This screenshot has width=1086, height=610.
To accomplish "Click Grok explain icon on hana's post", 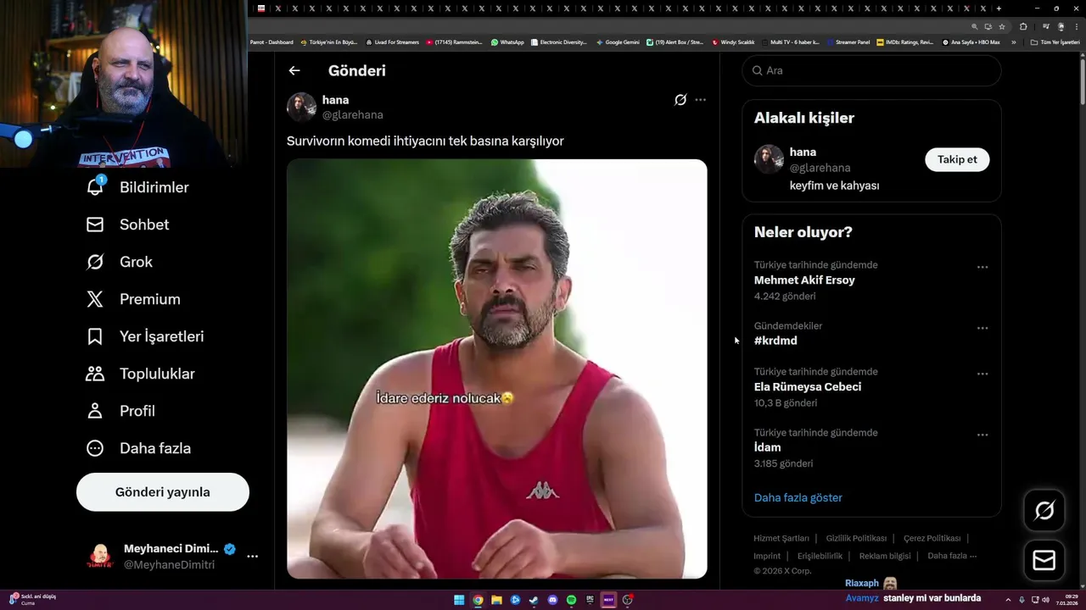I will (x=680, y=100).
